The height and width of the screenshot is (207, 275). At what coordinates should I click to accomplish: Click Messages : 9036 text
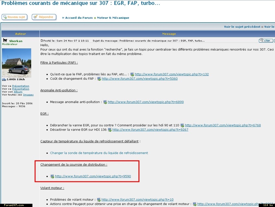pyautogui.click(x=14, y=106)
